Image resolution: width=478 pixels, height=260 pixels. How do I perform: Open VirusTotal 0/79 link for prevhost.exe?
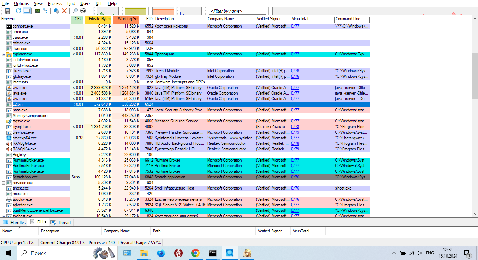coord(295,132)
